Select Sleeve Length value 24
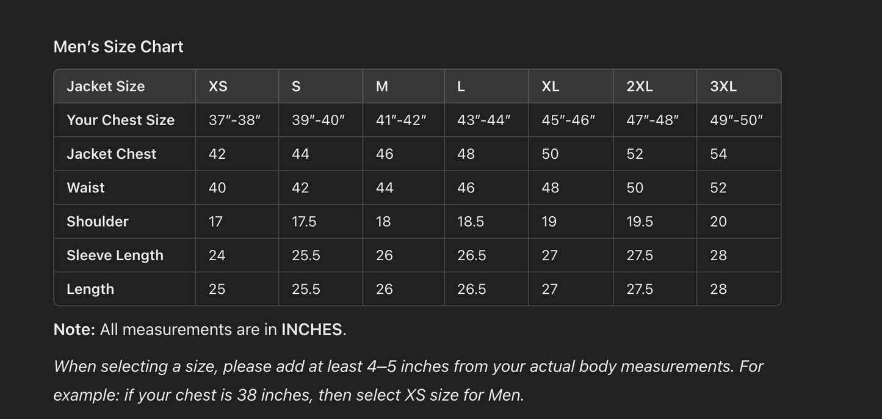 point(217,255)
